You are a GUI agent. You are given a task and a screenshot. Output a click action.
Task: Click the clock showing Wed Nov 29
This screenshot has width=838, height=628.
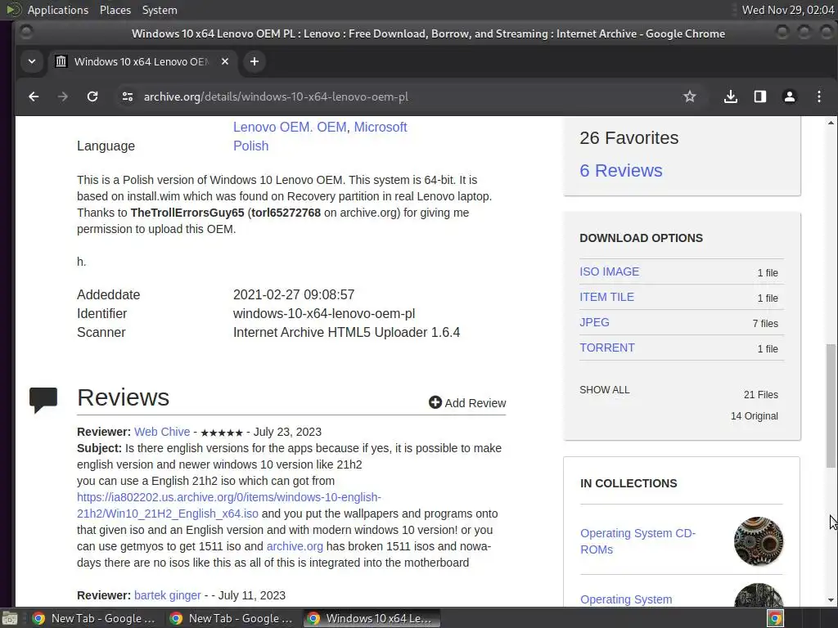pos(788,10)
